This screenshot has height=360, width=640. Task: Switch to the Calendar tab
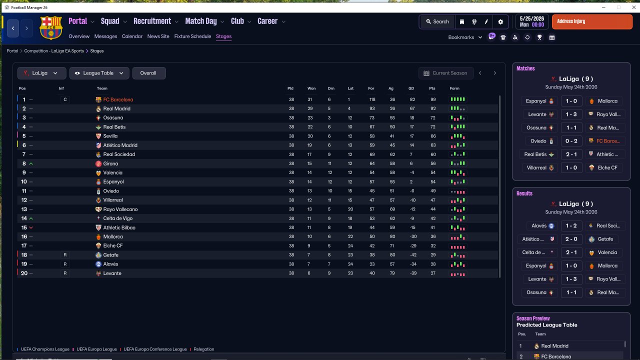pos(132,36)
